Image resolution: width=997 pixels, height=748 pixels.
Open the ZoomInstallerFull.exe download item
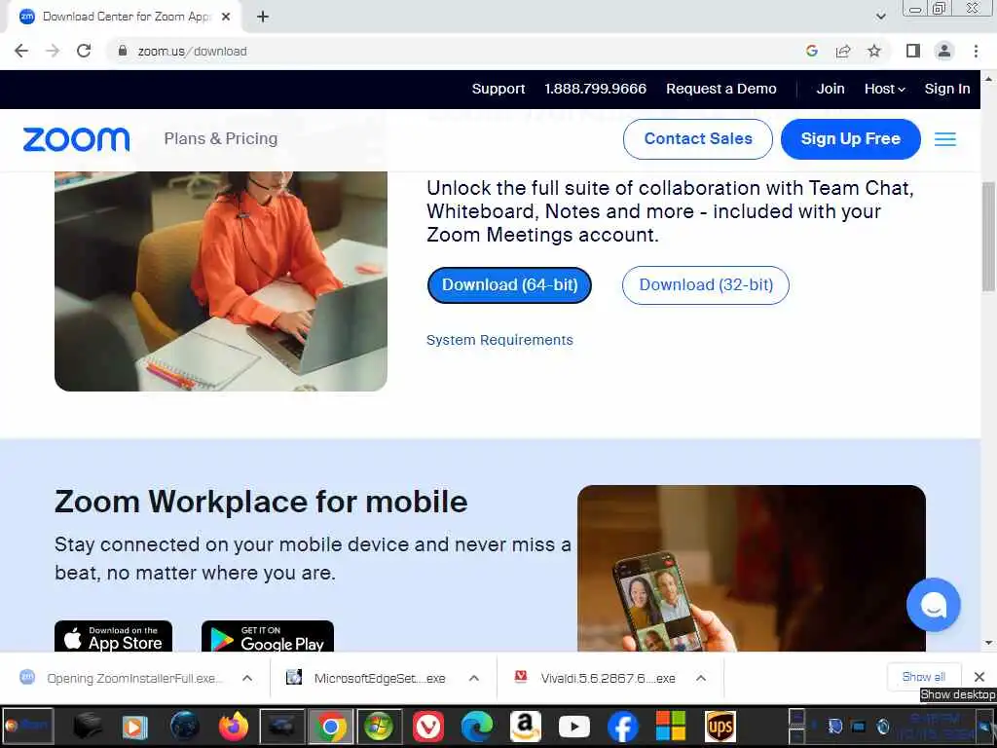pos(123,678)
